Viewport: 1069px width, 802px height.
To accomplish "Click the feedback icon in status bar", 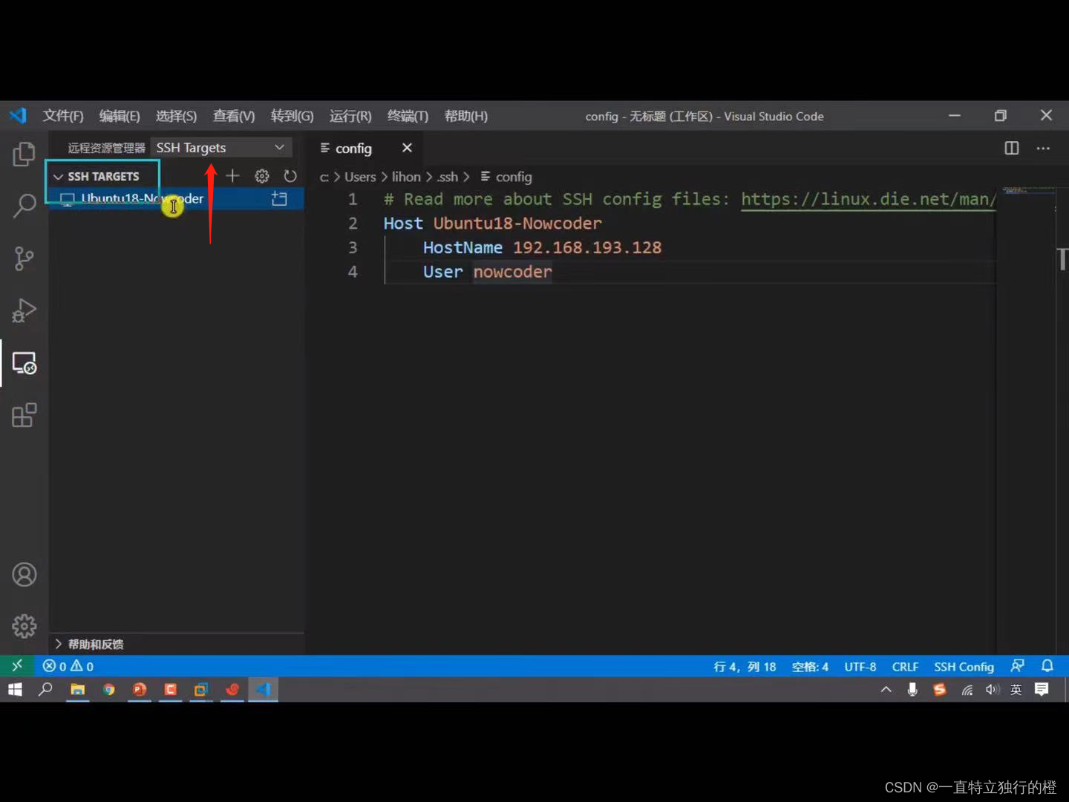I will [x=1017, y=666].
